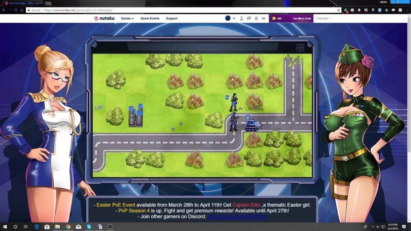This screenshot has width=411, height=231.
Task: Click the user profile silhouette icon
Action: [241, 18]
